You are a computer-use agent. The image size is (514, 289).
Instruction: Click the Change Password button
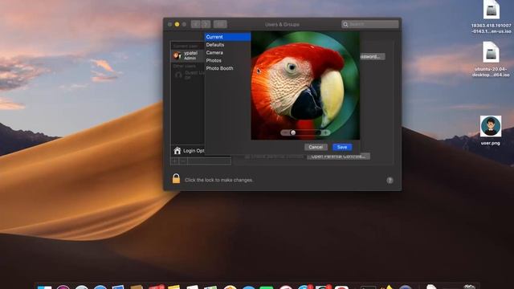(373, 57)
